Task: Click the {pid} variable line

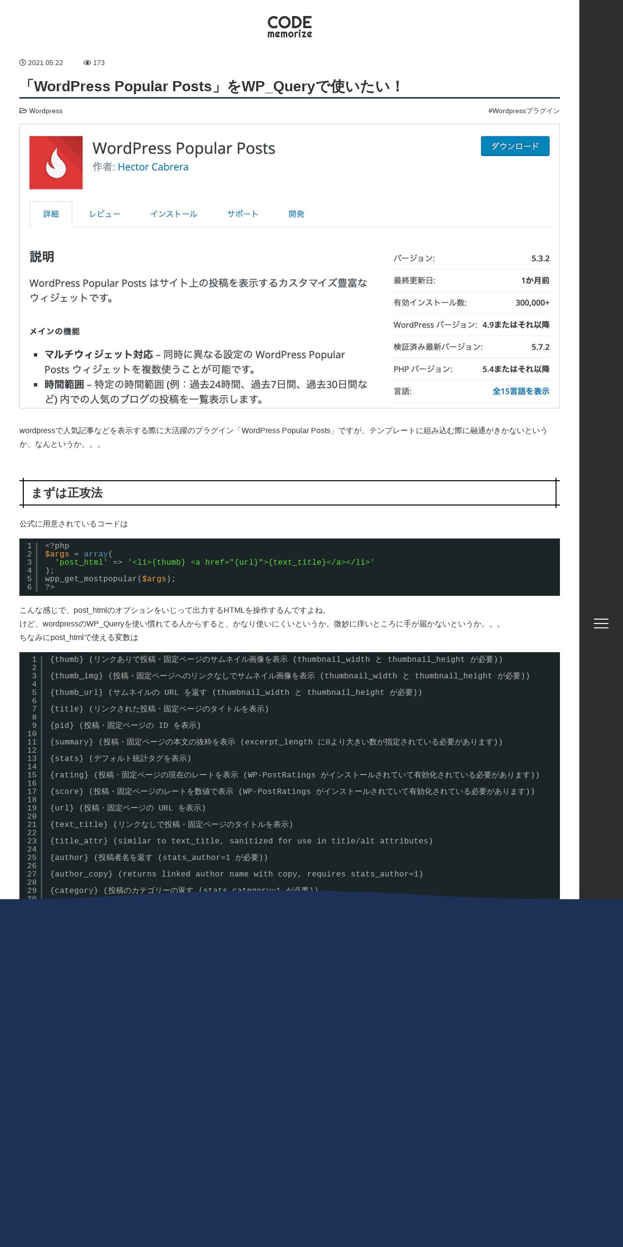Action: 126,725
